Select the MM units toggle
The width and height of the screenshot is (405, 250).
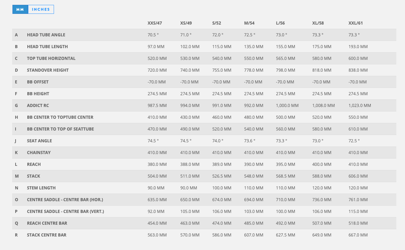20,9
